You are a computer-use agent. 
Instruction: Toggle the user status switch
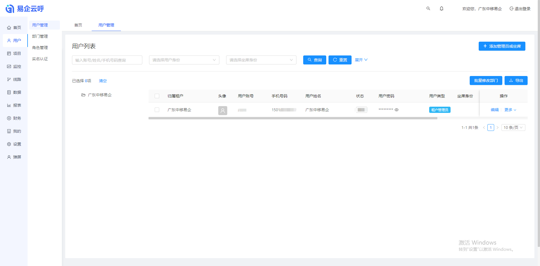pyautogui.click(x=361, y=110)
